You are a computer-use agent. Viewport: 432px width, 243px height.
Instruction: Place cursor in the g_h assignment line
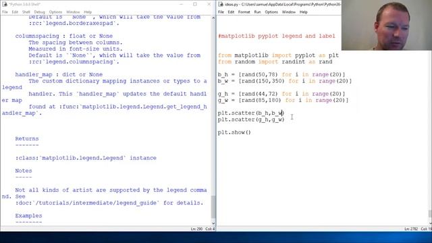point(281,94)
